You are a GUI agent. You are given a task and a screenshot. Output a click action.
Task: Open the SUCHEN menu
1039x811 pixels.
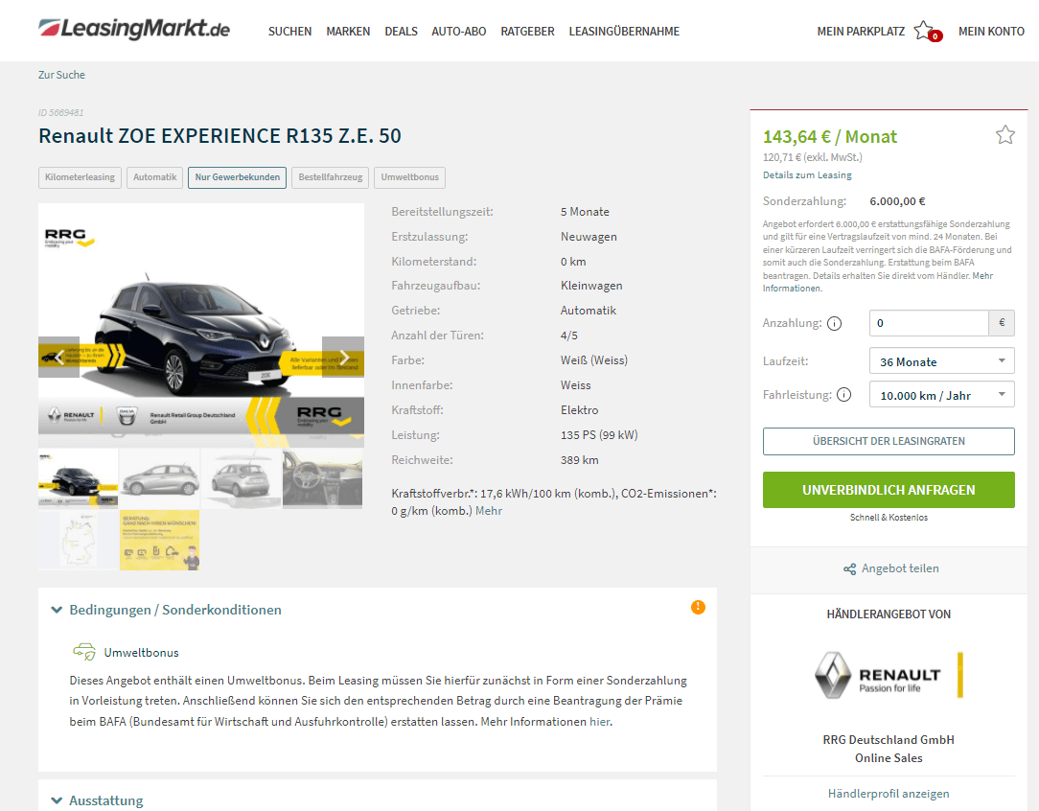tap(289, 31)
